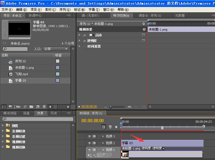Screen dimensions: 215x160
Task: Click the New Item icon in Project panel
Action: click(x=38, y=107)
